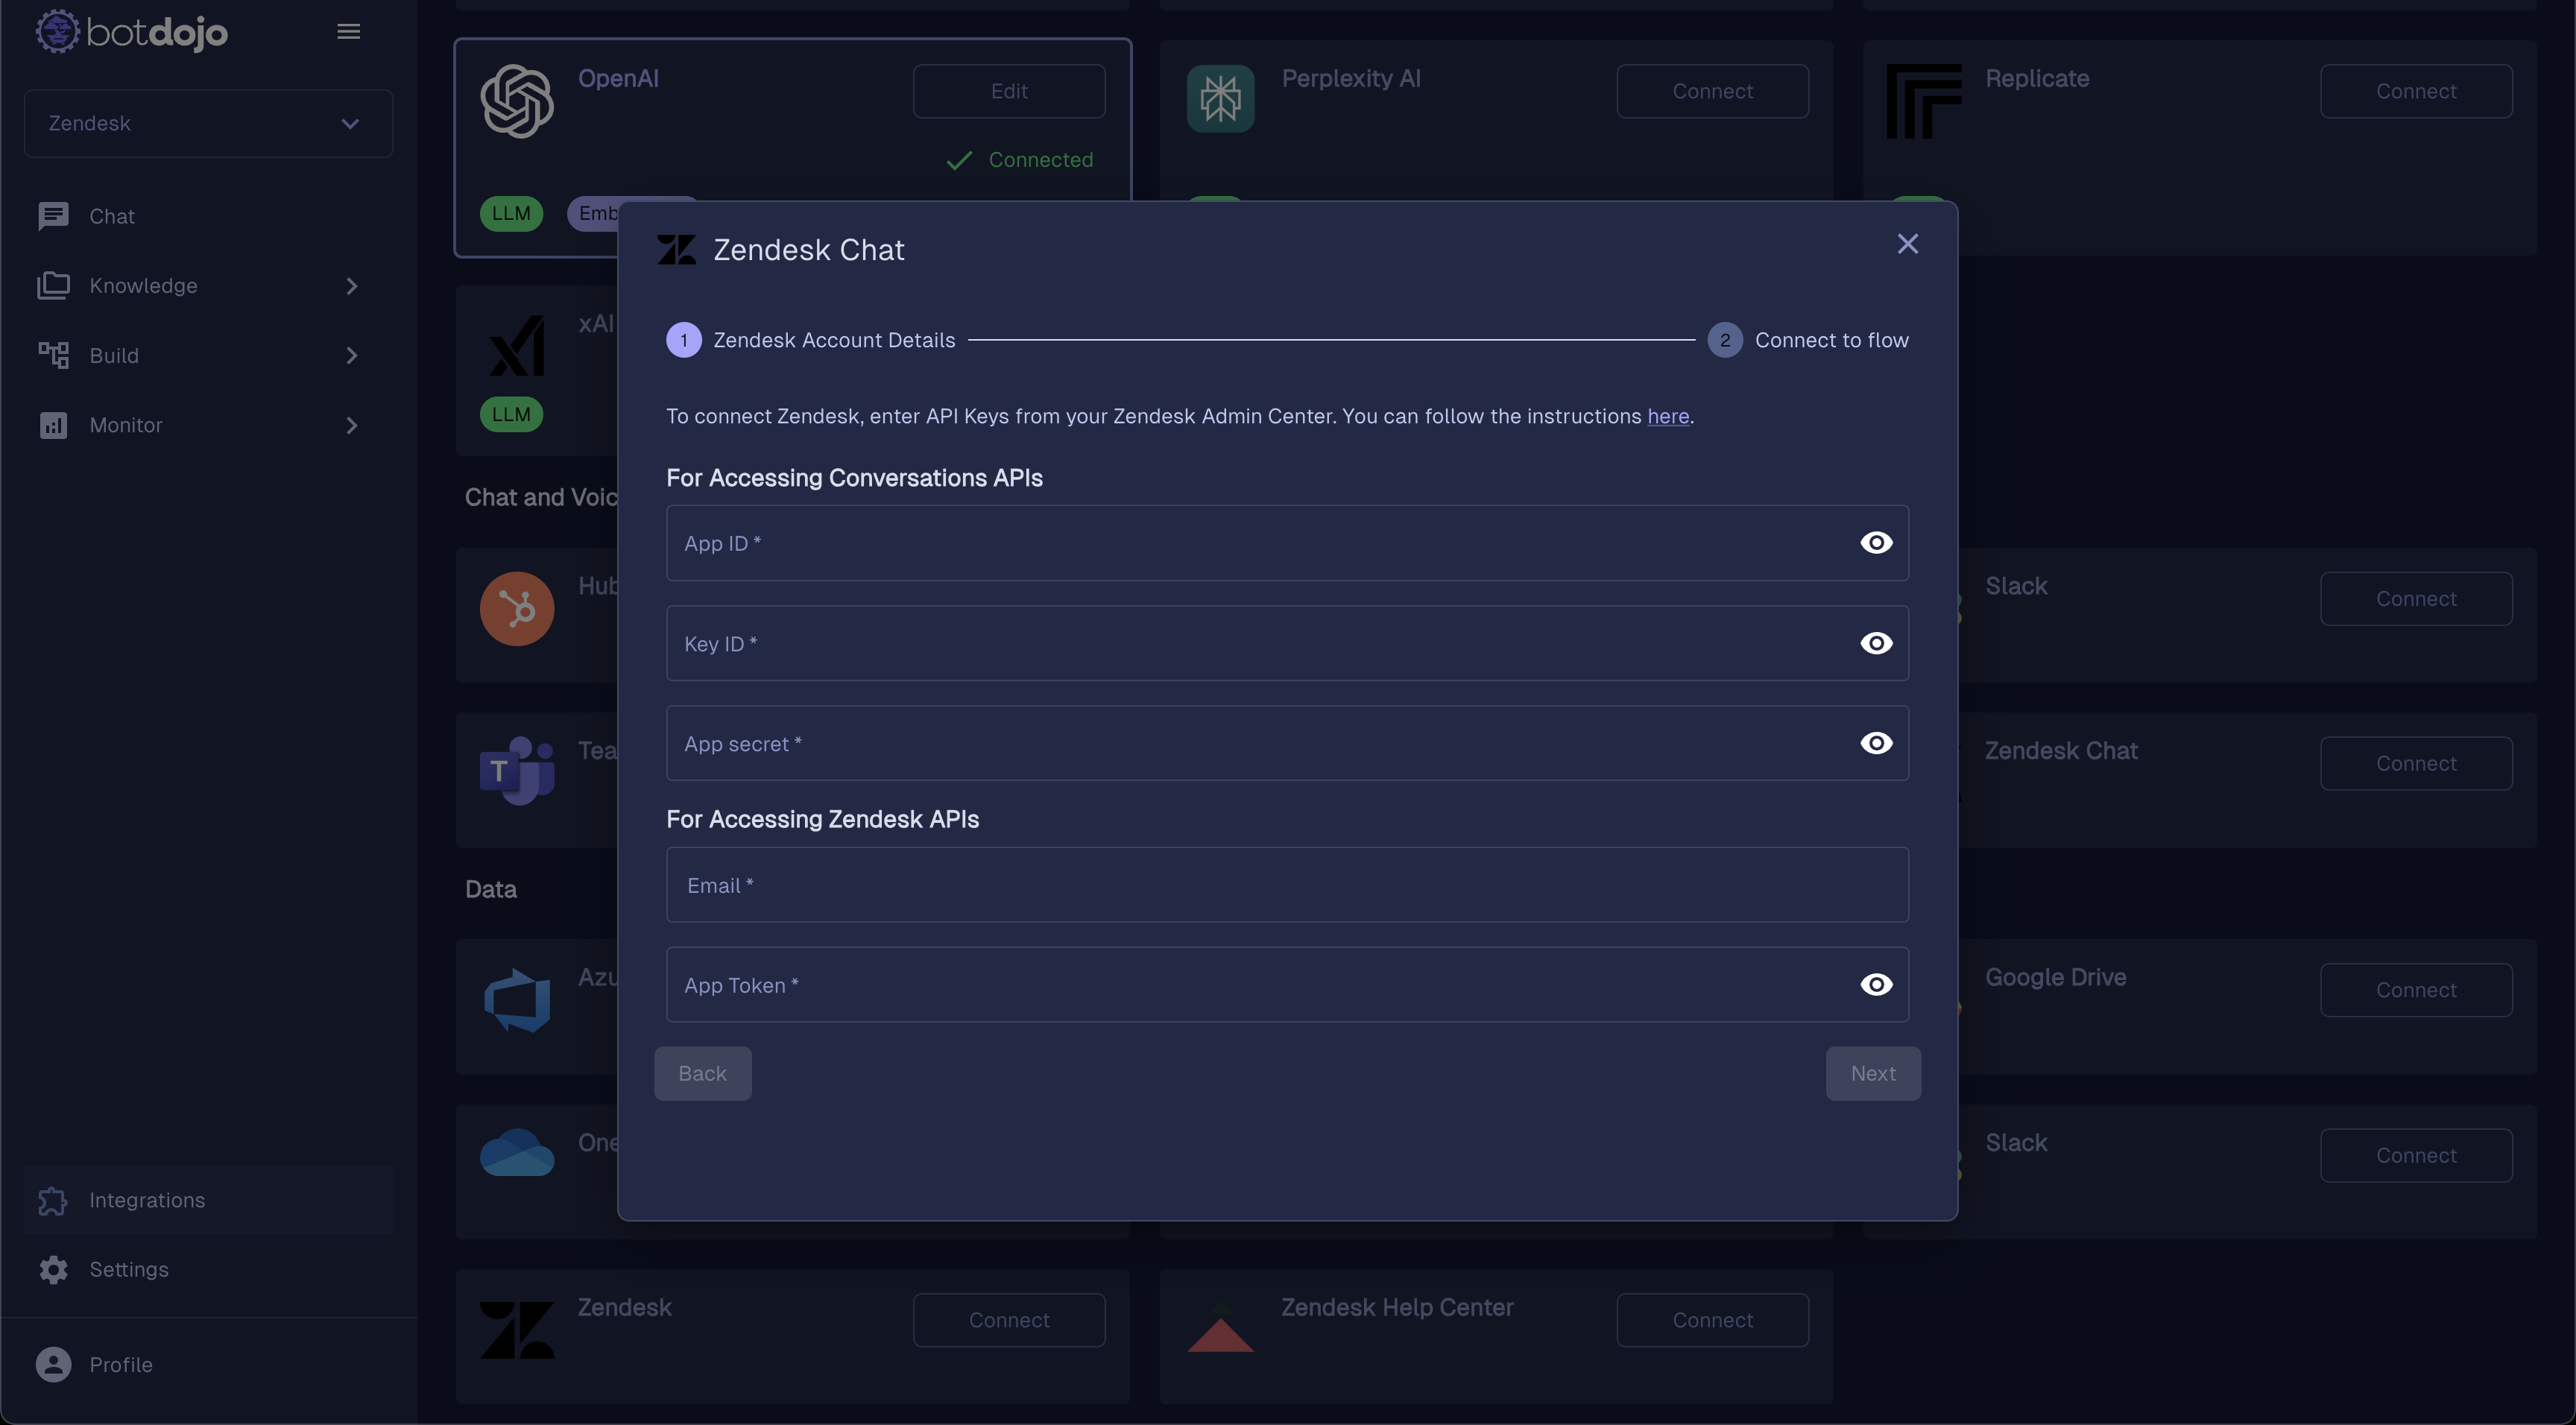The height and width of the screenshot is (1425, 2576).
Task: Toggle visibility of App ID field
Action: coord(1876,543)
